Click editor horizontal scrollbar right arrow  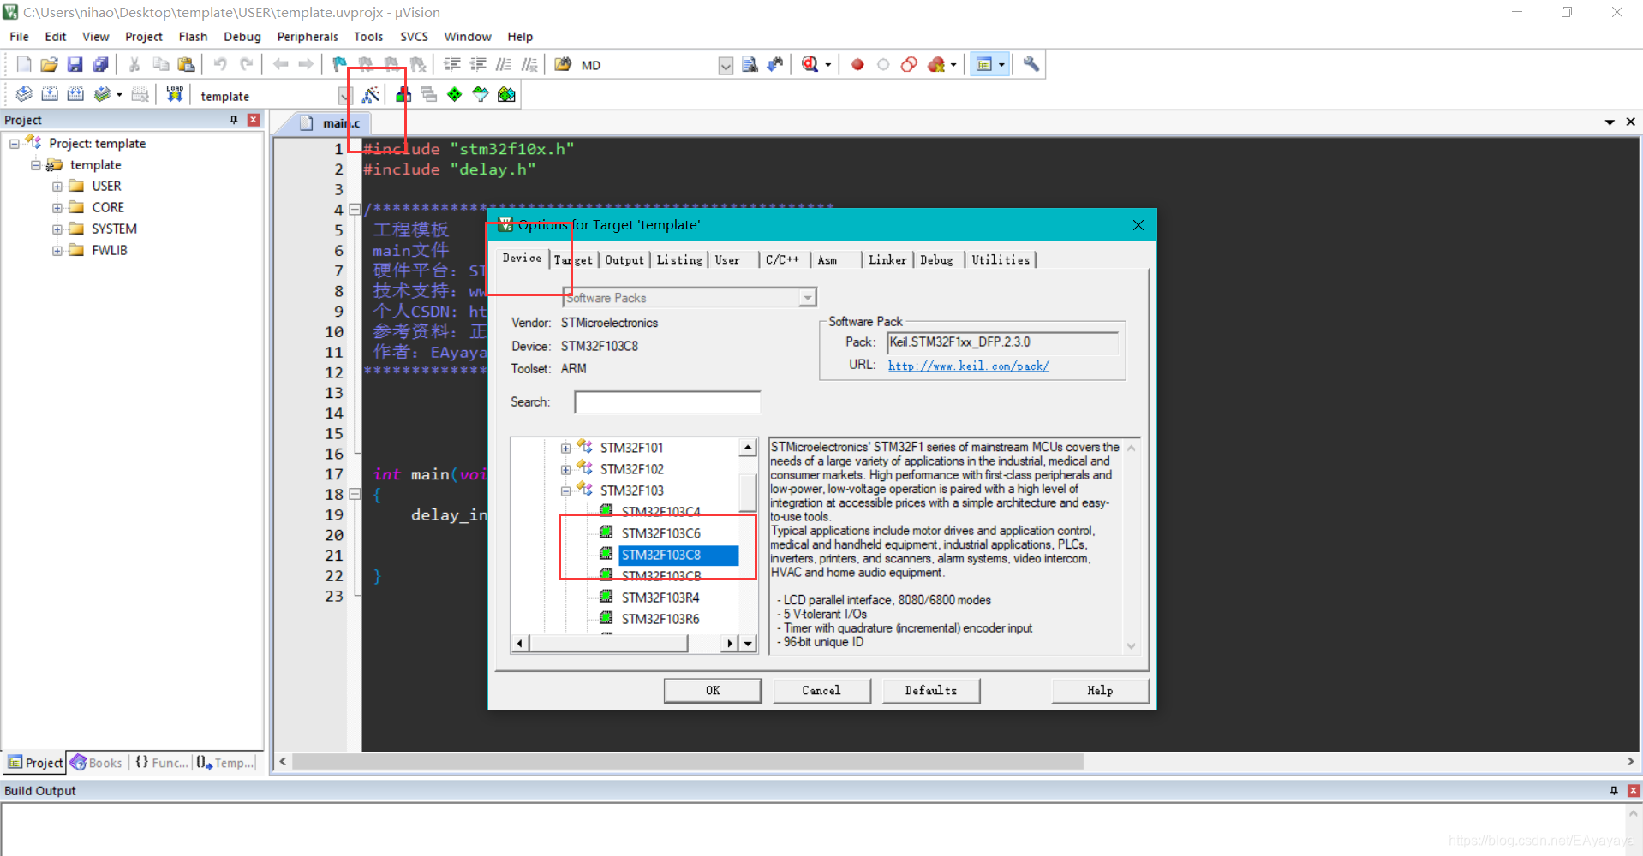pyautogui.click(x=1629, y=761)
